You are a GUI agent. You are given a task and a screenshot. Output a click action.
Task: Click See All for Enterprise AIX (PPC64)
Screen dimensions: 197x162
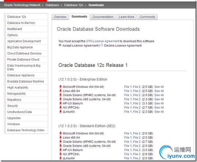tap(159, 108)
